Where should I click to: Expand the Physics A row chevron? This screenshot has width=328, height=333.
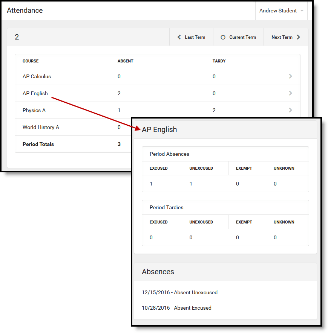tap(291, 110)
